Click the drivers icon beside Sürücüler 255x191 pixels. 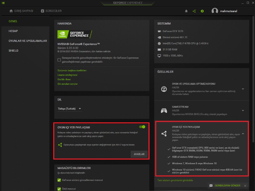tap(42, 11)
